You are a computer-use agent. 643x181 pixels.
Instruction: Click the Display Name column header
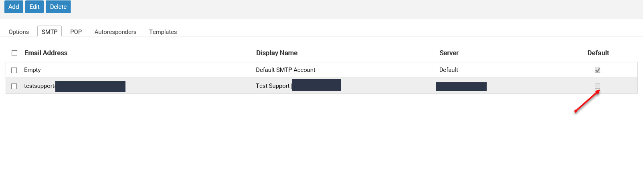click(x=277, y=53)
